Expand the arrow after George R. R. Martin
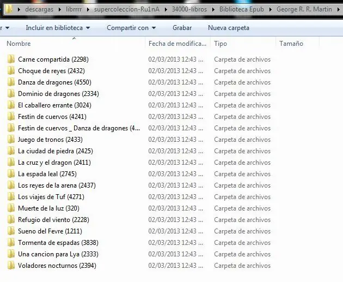 (339, 9)
